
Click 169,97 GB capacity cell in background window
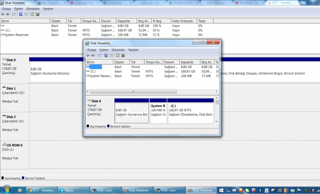(x=125, y=30)
